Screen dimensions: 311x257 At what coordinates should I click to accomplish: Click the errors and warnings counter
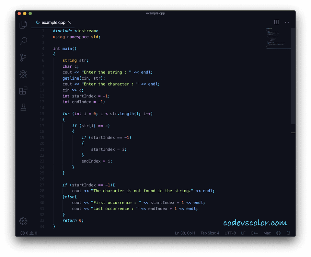(x=29, y=233)
